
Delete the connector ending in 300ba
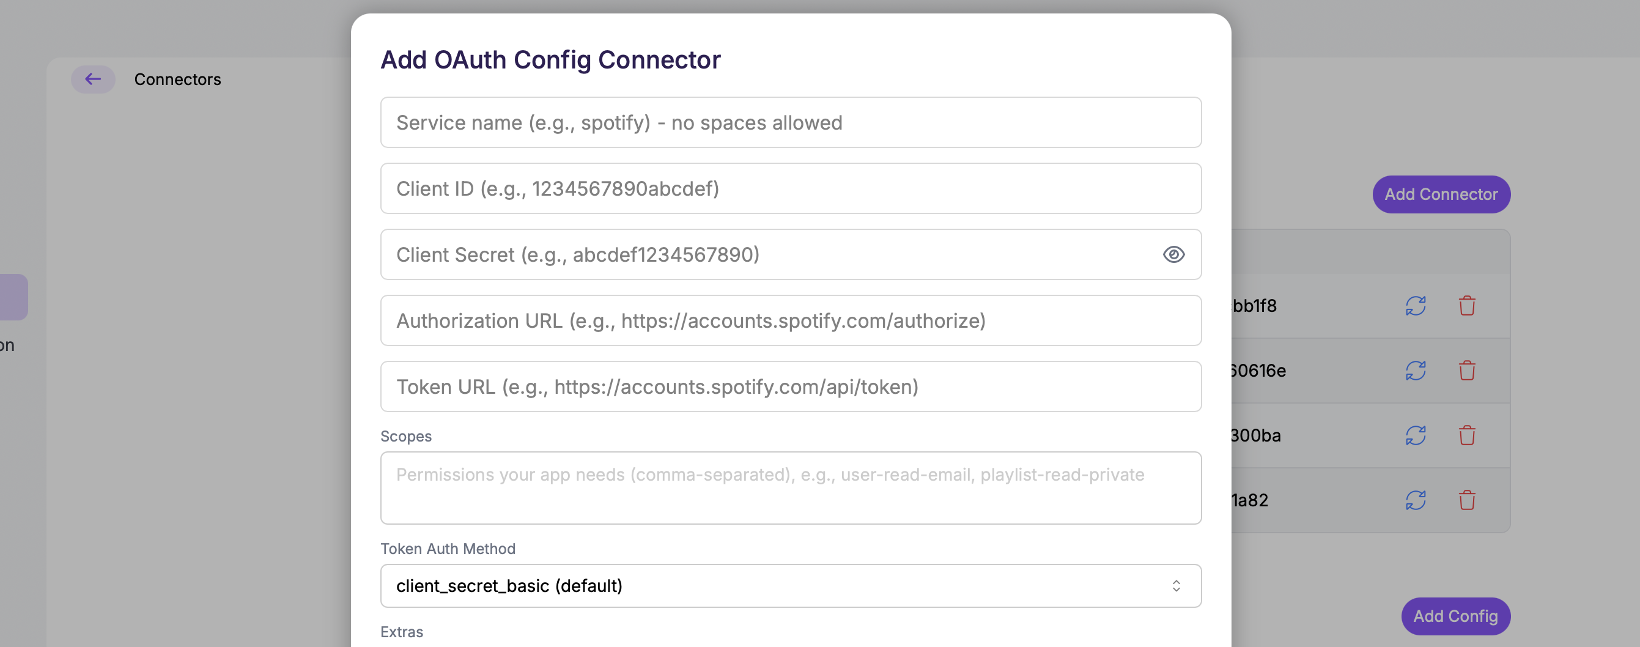(x=1467, y=435)
